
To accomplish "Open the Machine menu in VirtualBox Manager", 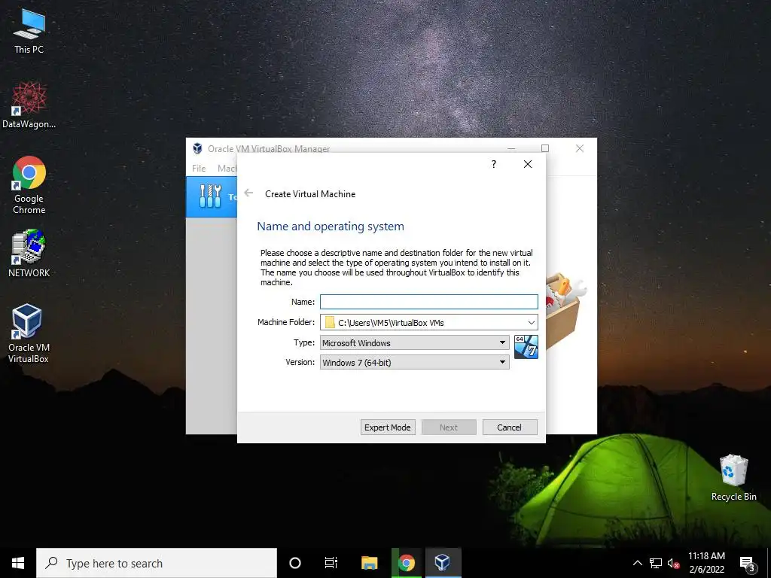I will point(227,168).
